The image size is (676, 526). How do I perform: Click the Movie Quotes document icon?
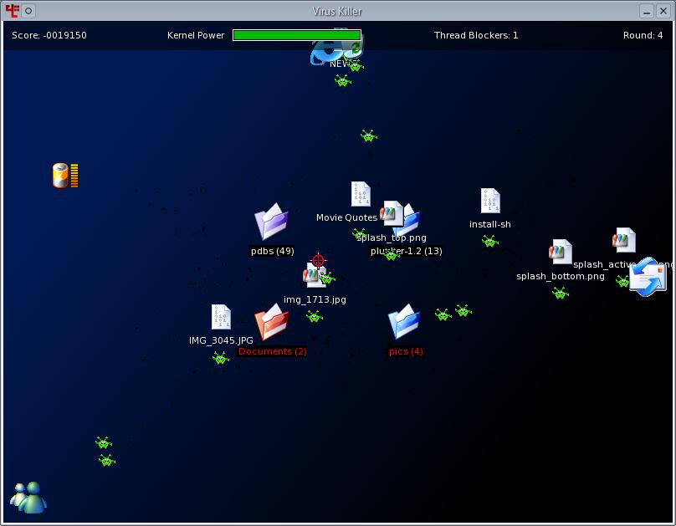click(361, 194)
